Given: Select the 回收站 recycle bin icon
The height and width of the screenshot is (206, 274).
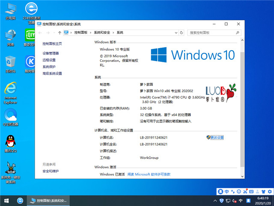Looking at the screenshot, I should pyautogui.click(x=10, y=64).
